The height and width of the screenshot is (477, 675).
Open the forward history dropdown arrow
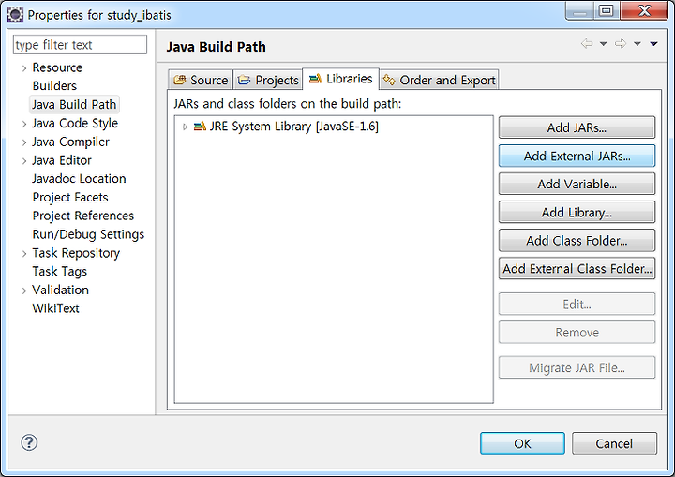[x=637, y=44]
